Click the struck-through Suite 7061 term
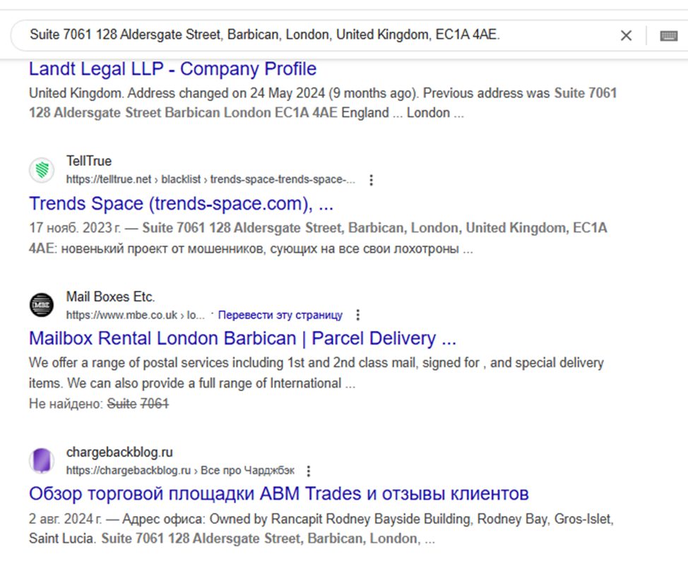688x576 pixels. [x=138, y=403]
